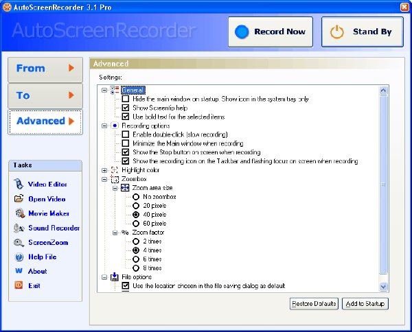Open the Video Editor film icon
The height and width of the screenshot is (332, 412).
click(19, 184)
